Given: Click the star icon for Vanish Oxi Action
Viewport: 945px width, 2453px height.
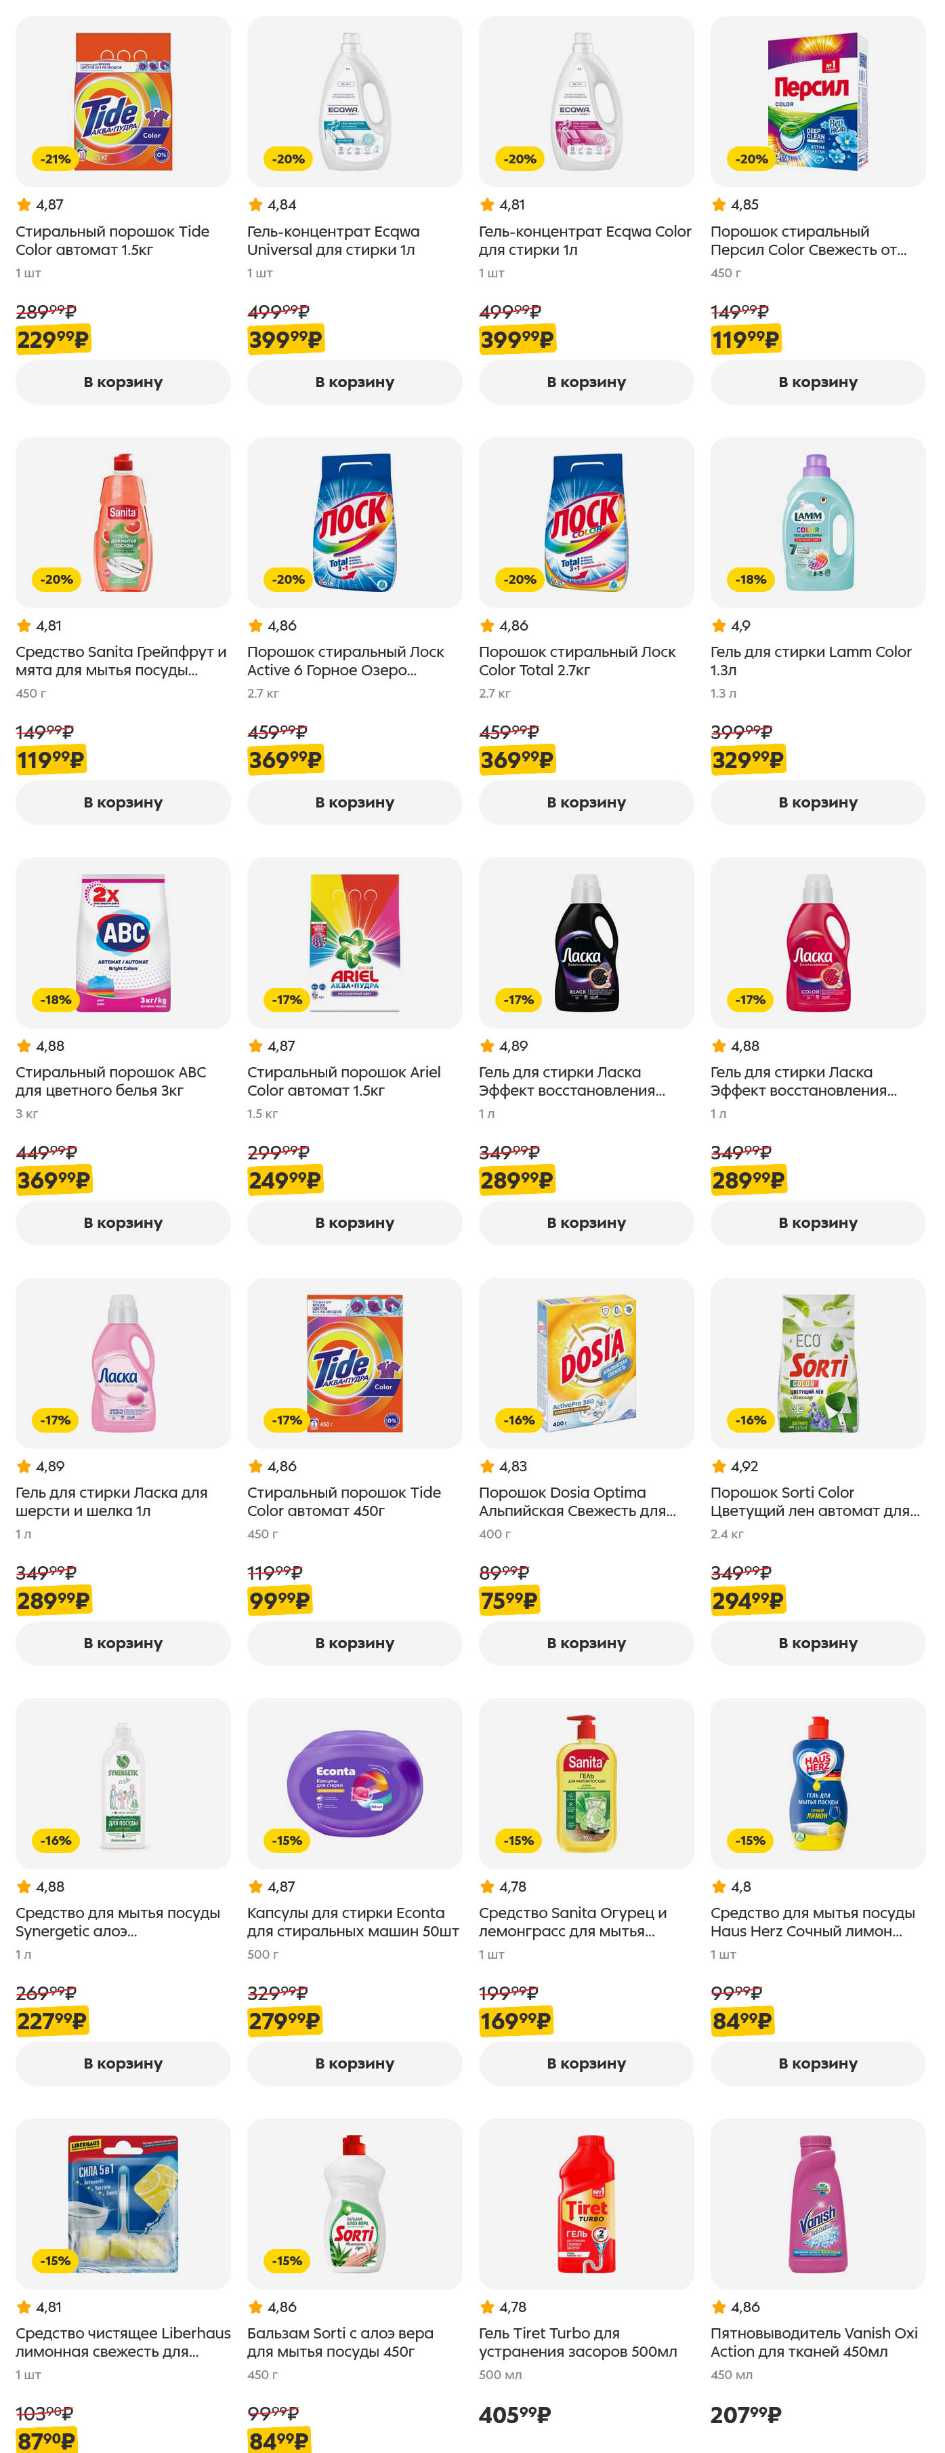Looking at the screenshot, I should coord(719,2307).
